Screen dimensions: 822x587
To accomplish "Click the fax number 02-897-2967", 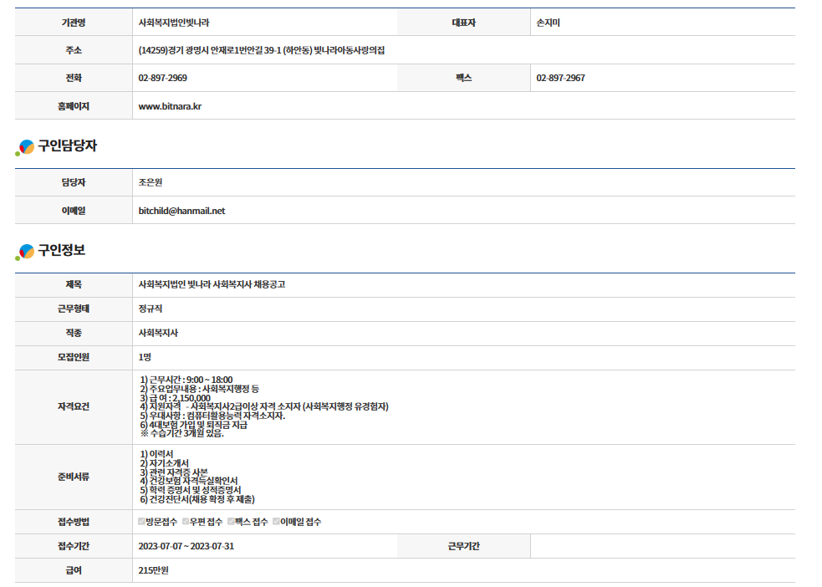I will (560, 78).
